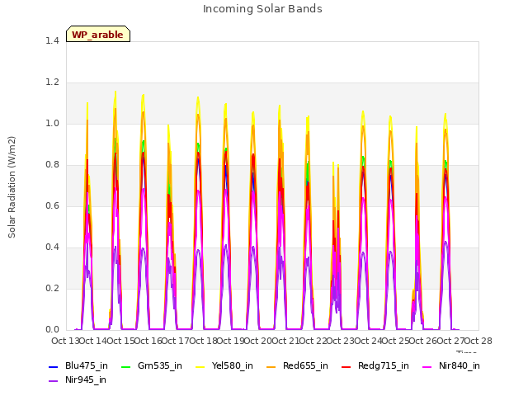Click the Oct 28 x-axis date label
This screenshot has height=396, width=528.
tap(478, 341)
